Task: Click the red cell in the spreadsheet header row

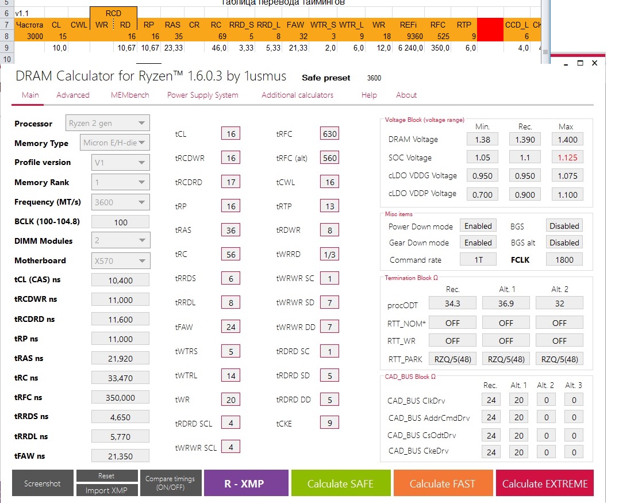Action: pos(490,30)
